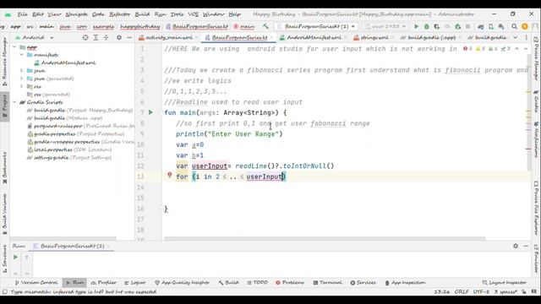Click the CRLF line separator in status bar
Viewport: 541px width, 304px height.
tap(462, 291)
